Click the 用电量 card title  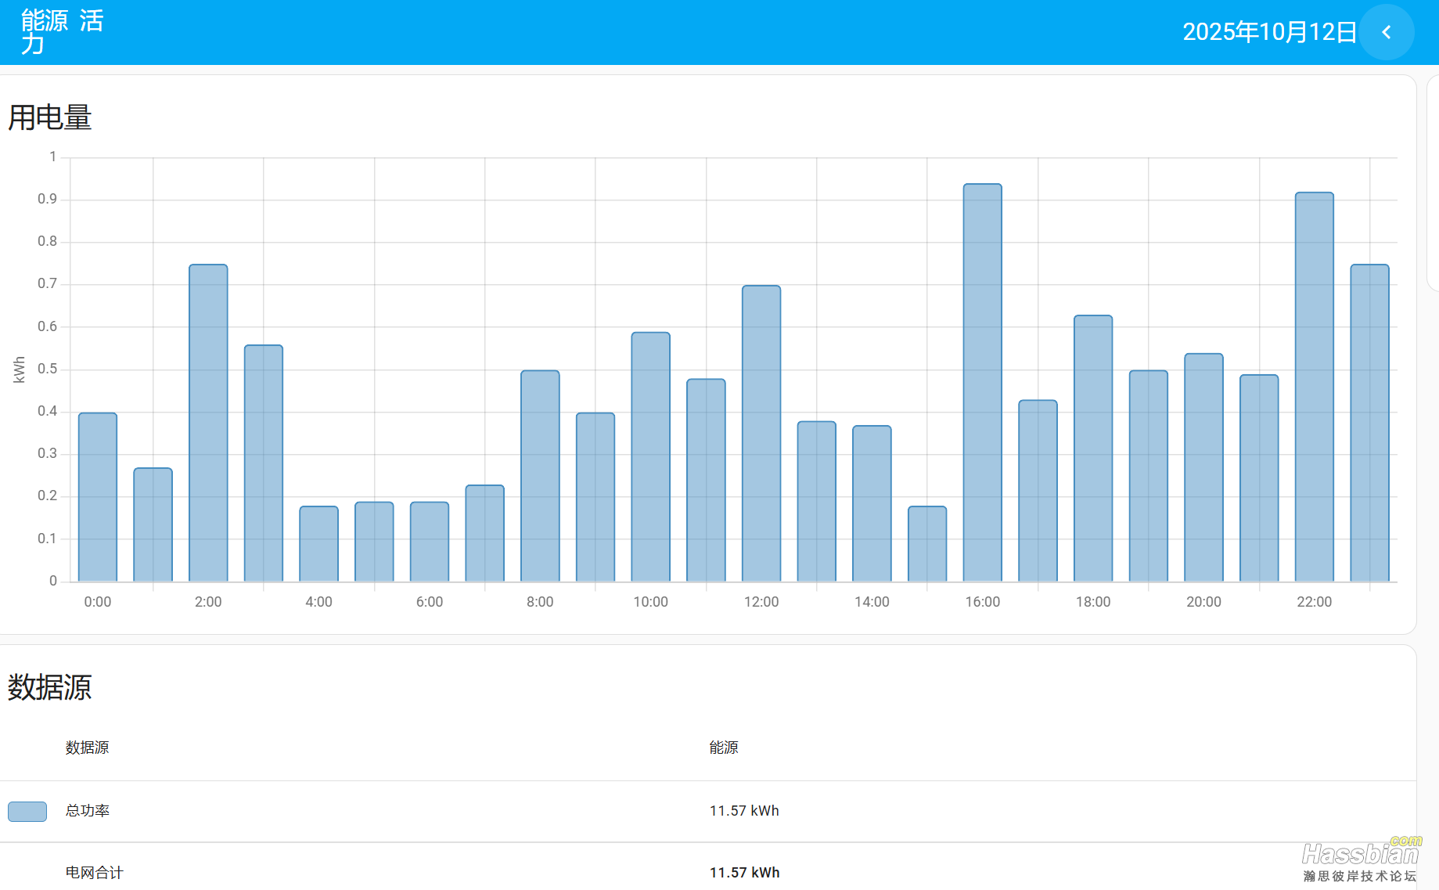coord(50,118)
